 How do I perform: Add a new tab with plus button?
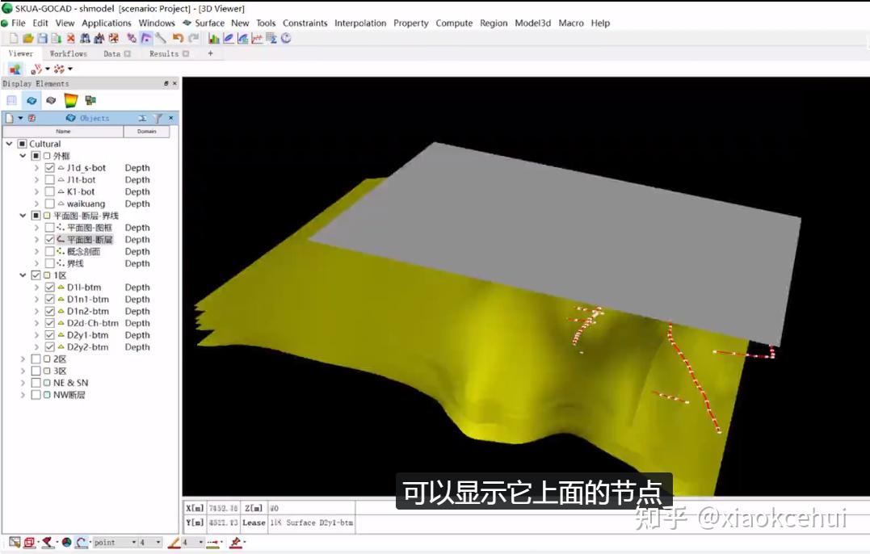pyautogui.click(x=210, y=53)
